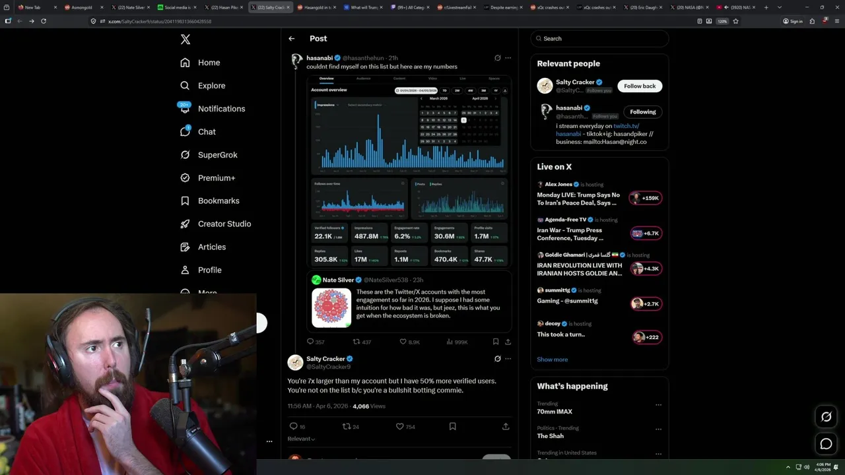Like Salty Cracker post with 754 likes

[405, 427]
